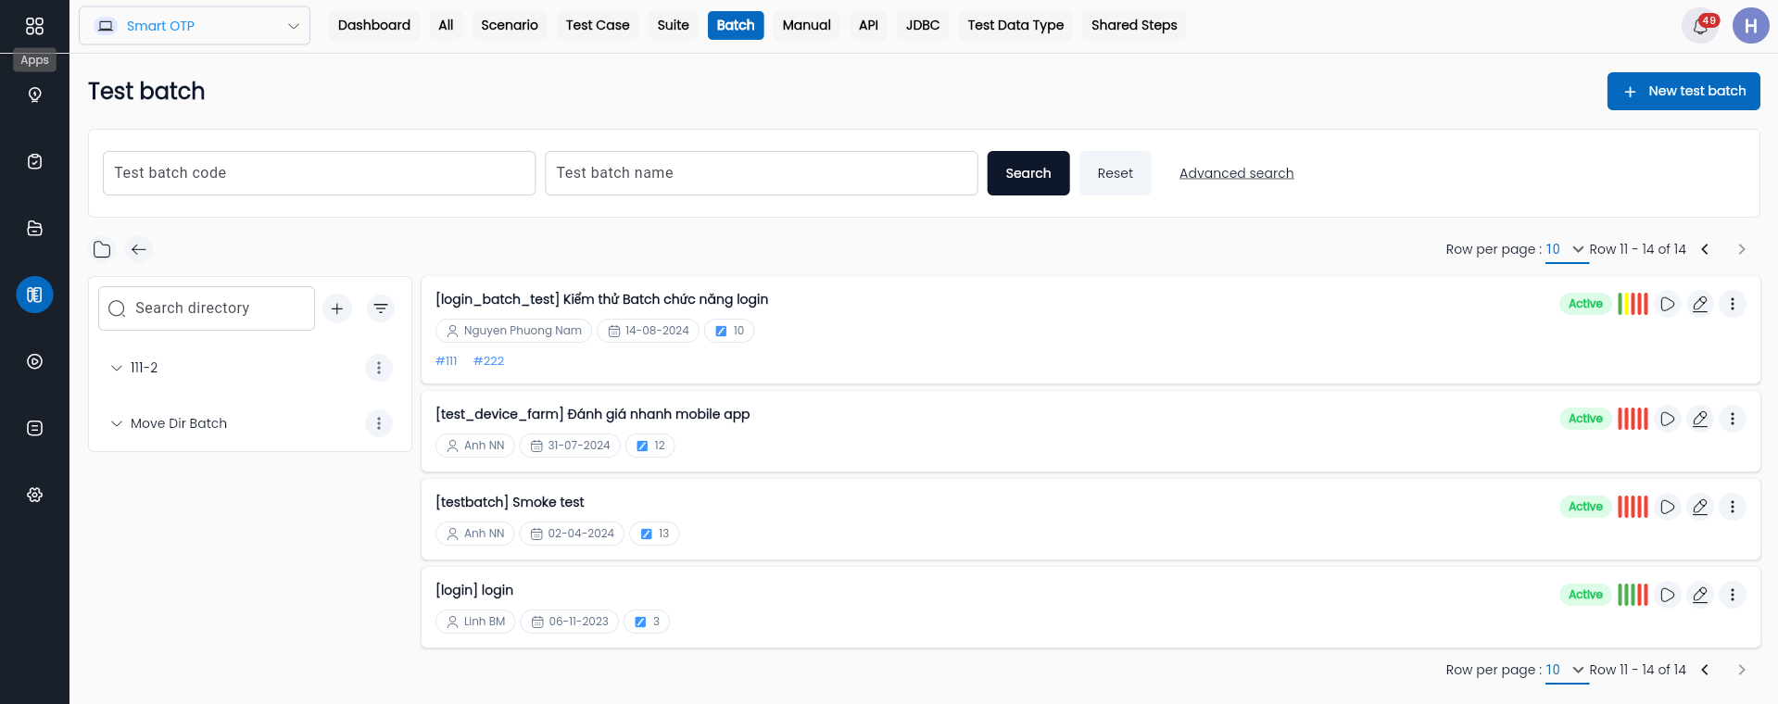
Task: Focus the Test batch name field
Action: point(762,173)
